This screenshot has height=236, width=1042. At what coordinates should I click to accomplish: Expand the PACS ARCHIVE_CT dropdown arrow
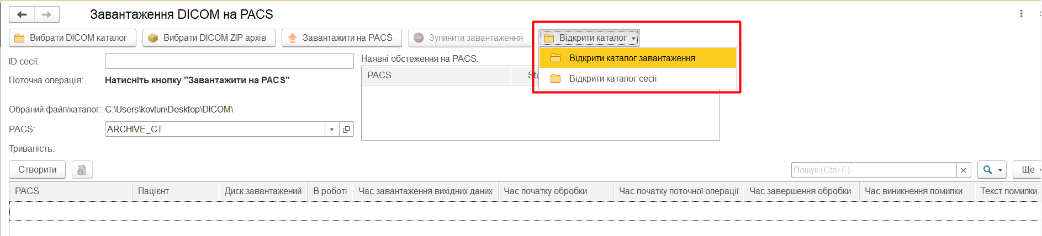tap(332, 130)
